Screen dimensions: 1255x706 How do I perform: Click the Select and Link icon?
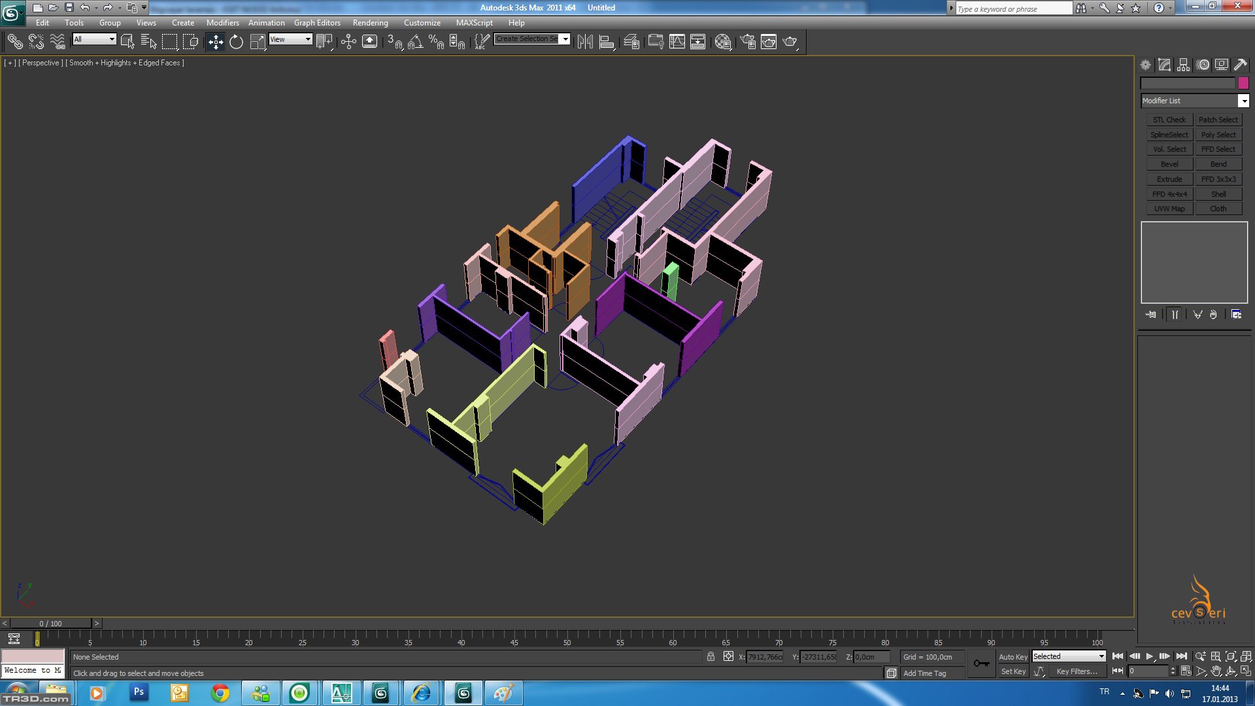[x=14, y=42]
